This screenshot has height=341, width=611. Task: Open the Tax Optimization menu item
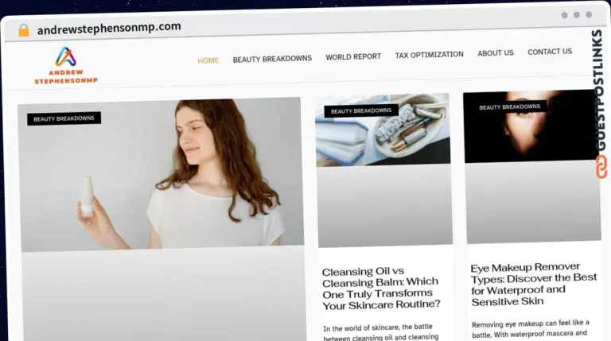tap(429, 55)
